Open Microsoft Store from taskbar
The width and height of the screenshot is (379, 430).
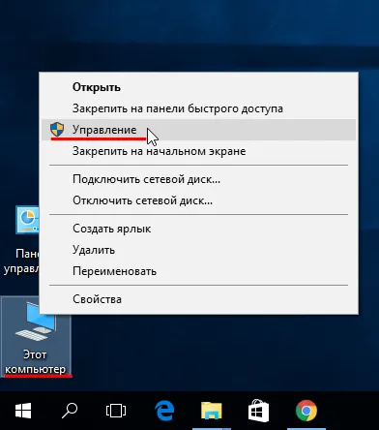coord(258,411)
